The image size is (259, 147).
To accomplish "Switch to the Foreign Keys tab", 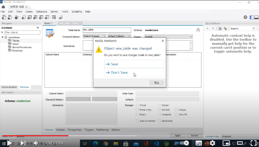I will pyautogui.click(x=75, y=130).
